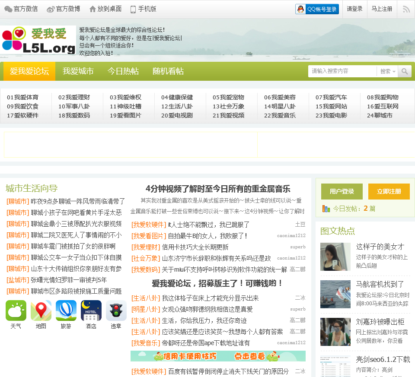Open the 14明星八卦 forum
The height and width of the screenshot is (377, 415).
tap(280, 106)
